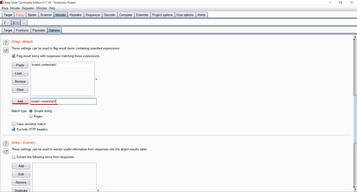Click Load ... button
357x192 pixels.
click(x=20, y=73)
